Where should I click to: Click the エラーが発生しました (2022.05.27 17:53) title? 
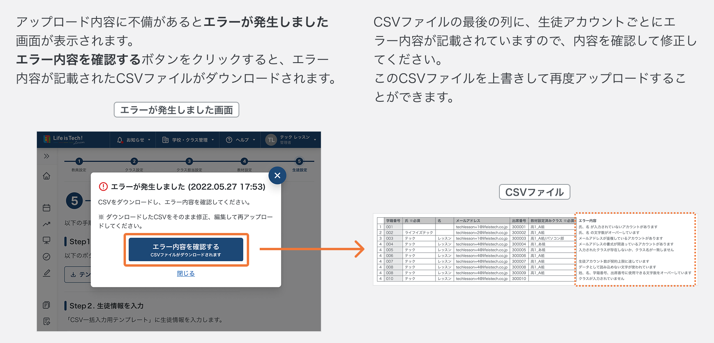[188, 187]
